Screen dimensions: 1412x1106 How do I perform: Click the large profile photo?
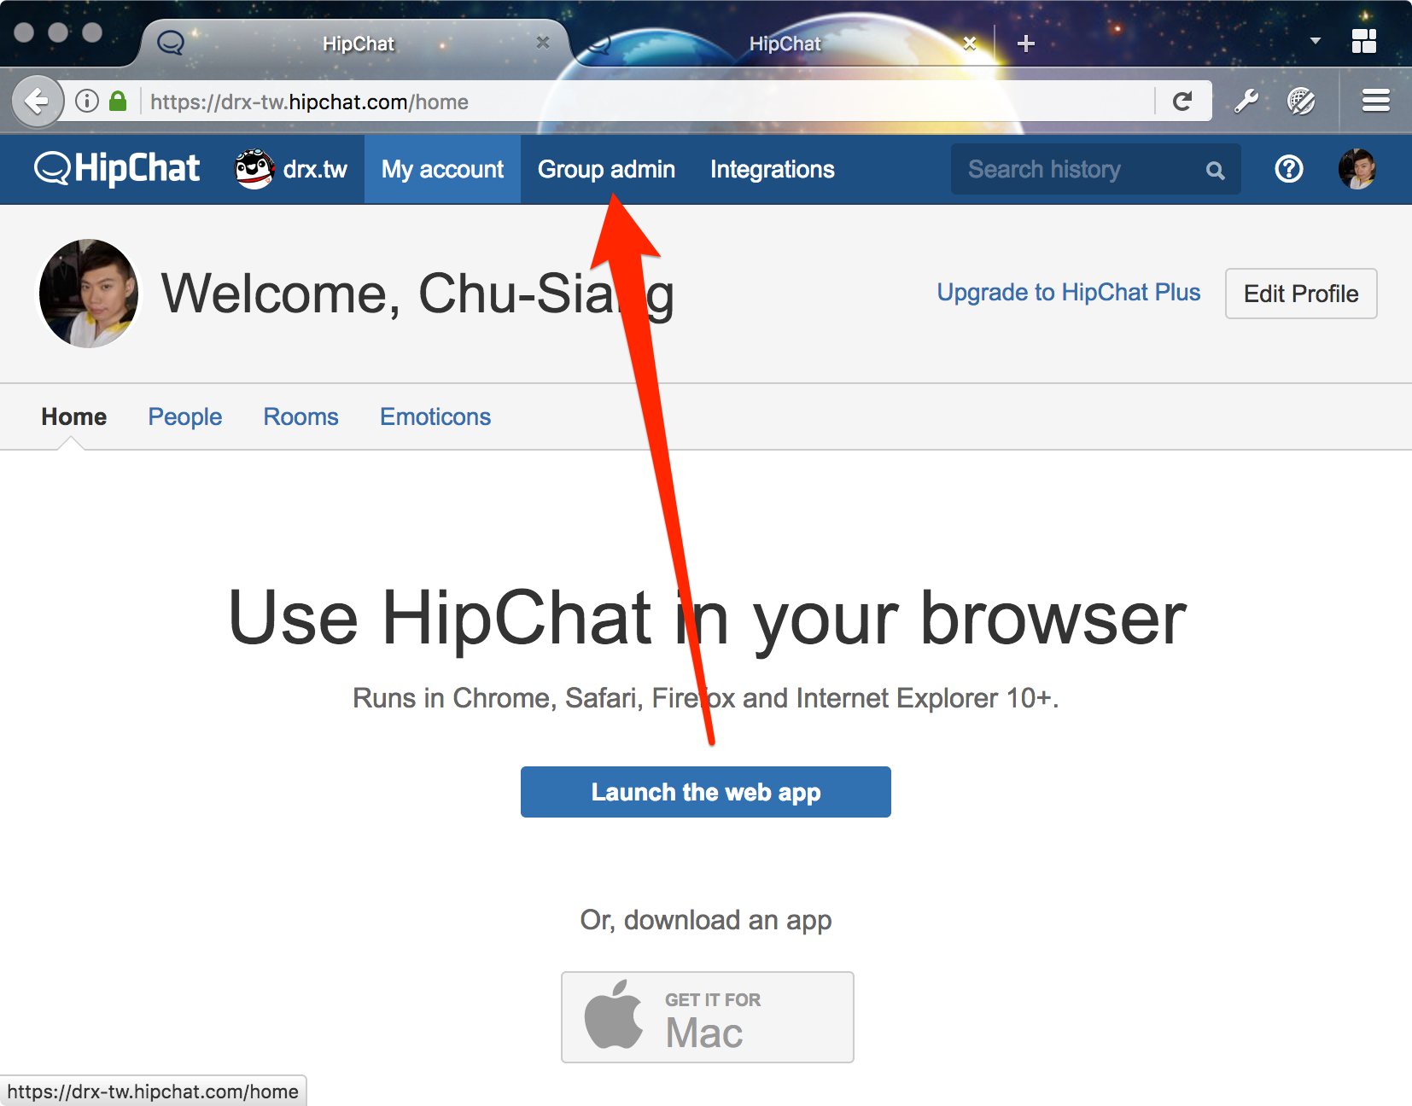[x=89, y=294]
